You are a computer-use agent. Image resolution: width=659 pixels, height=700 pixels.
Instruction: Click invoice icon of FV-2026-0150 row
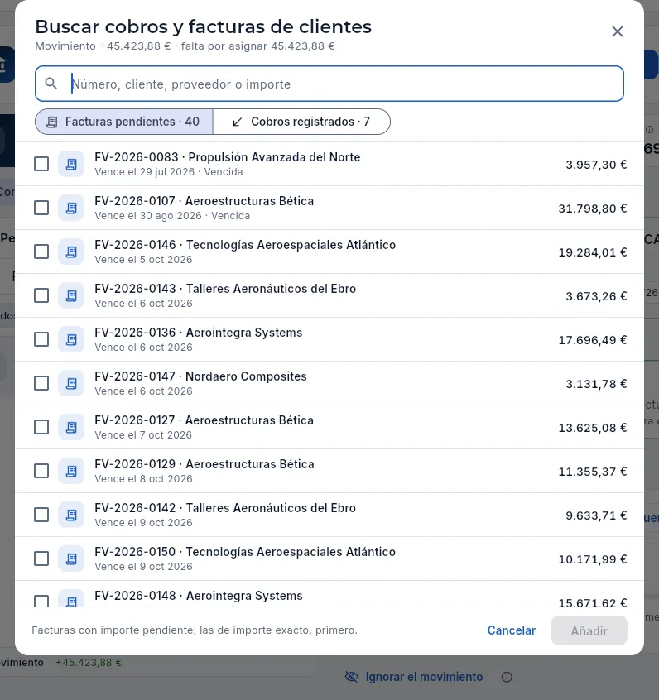71,559
